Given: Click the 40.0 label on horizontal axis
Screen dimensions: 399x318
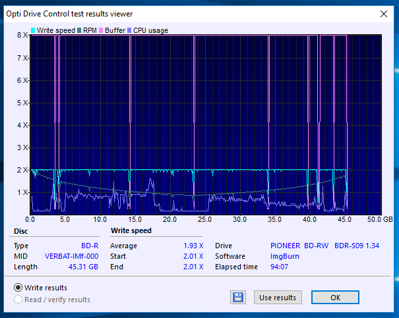Looking at the screenshot, I should [309, 219].
